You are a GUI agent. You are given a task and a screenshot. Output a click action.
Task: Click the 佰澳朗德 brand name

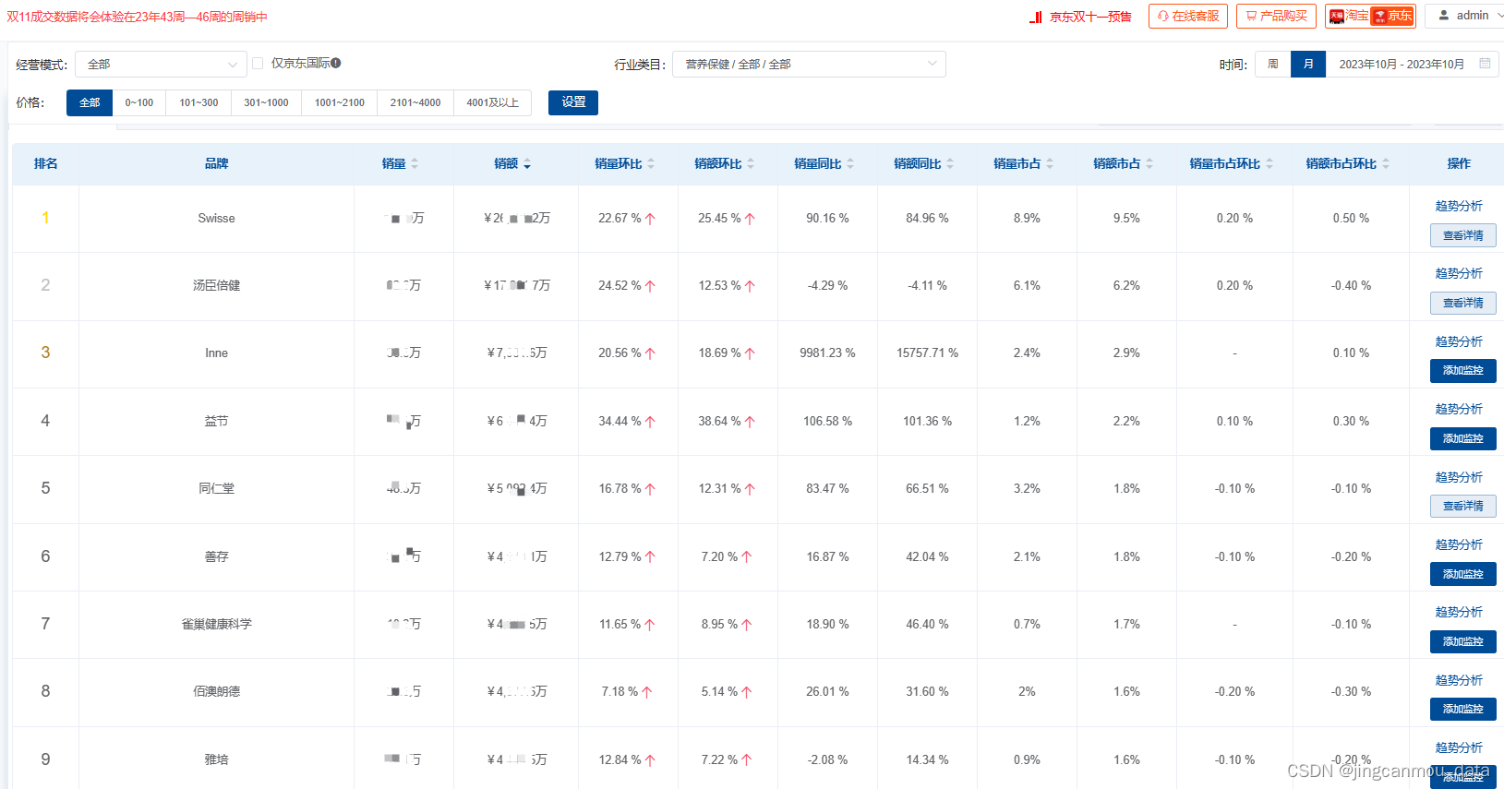tap(216, 691)
